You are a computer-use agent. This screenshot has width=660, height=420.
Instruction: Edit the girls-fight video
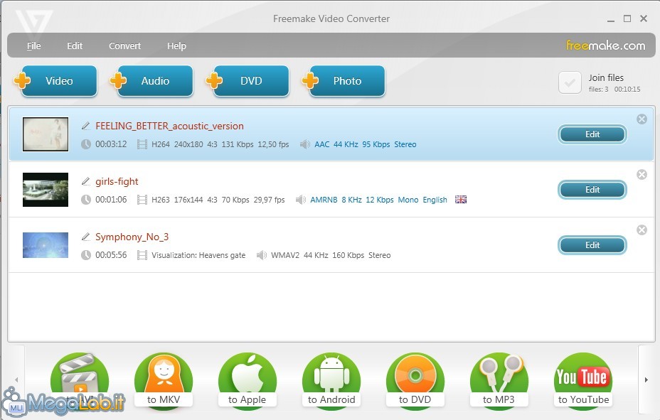pos(592,190)
